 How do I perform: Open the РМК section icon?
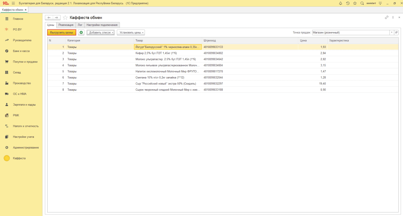point(7,115)
